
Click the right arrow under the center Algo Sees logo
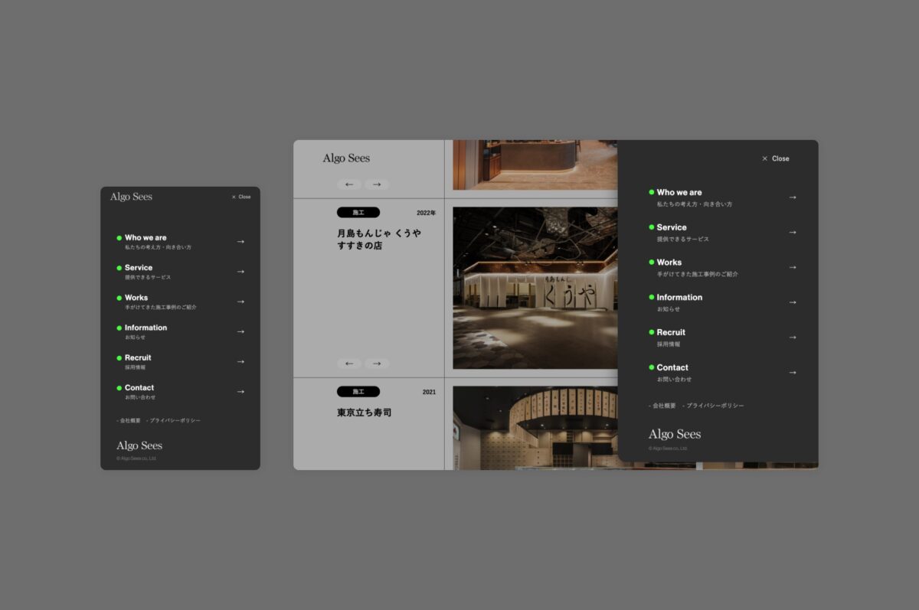pos(377,184)
